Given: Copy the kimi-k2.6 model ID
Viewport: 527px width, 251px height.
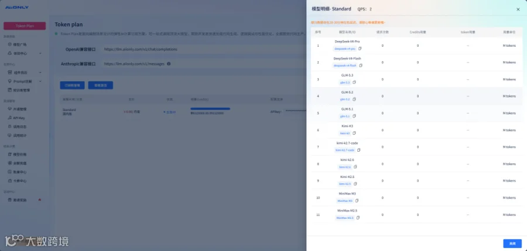Looking at the screenshot, I should (355, 167).
